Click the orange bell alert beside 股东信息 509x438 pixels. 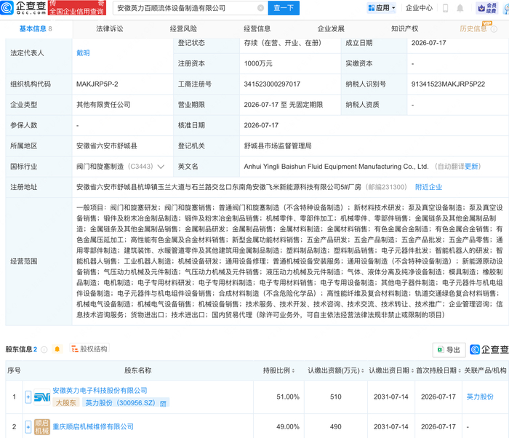57,349
